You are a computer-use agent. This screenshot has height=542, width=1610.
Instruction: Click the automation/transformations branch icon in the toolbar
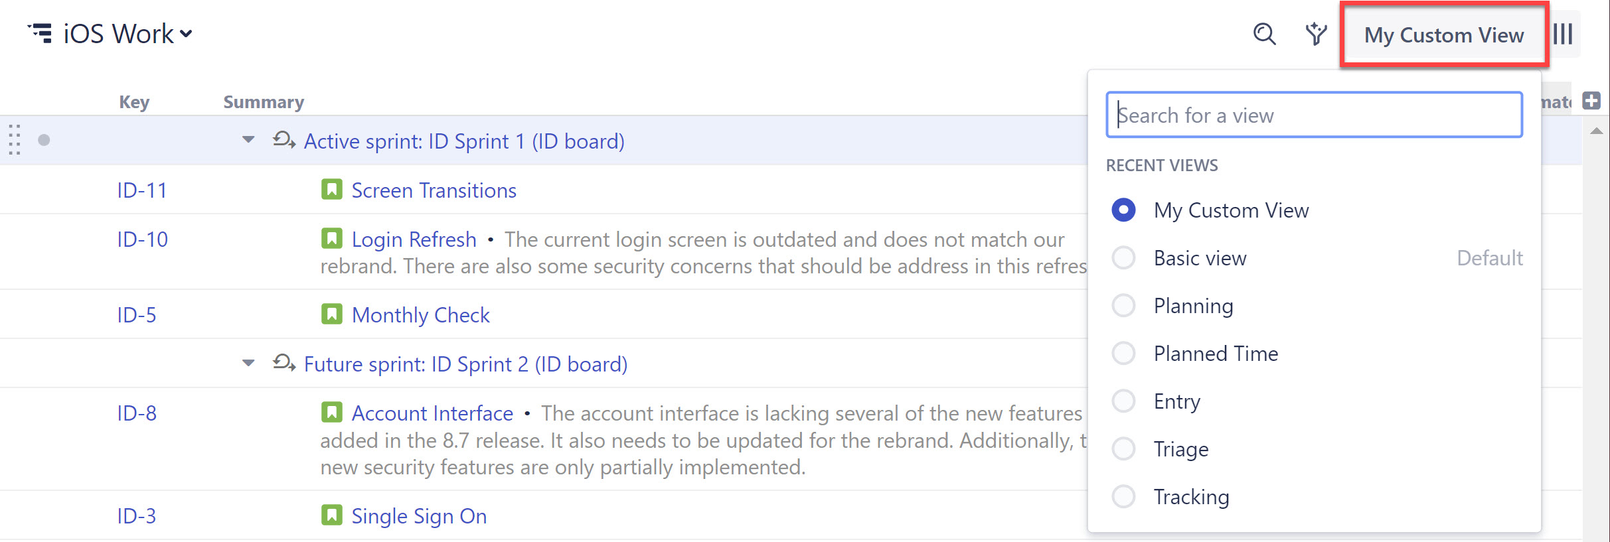(x=1316, y=33)
